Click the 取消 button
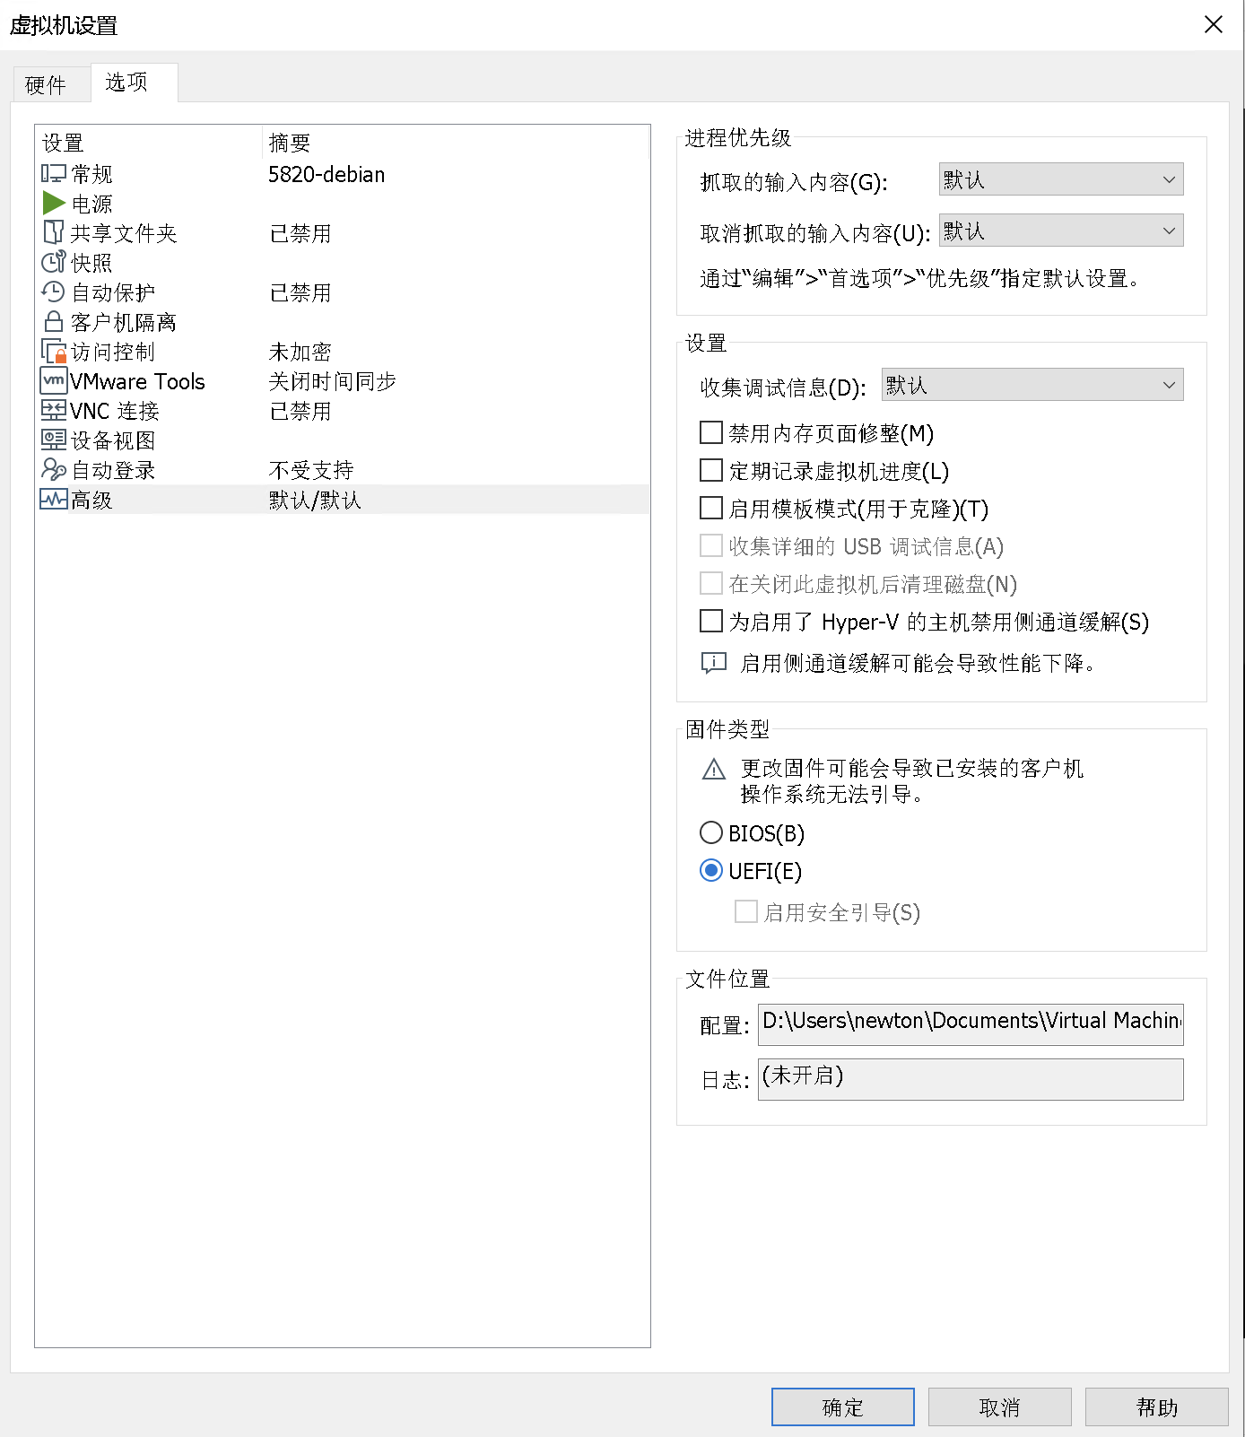 [x=1000, y=1407]
